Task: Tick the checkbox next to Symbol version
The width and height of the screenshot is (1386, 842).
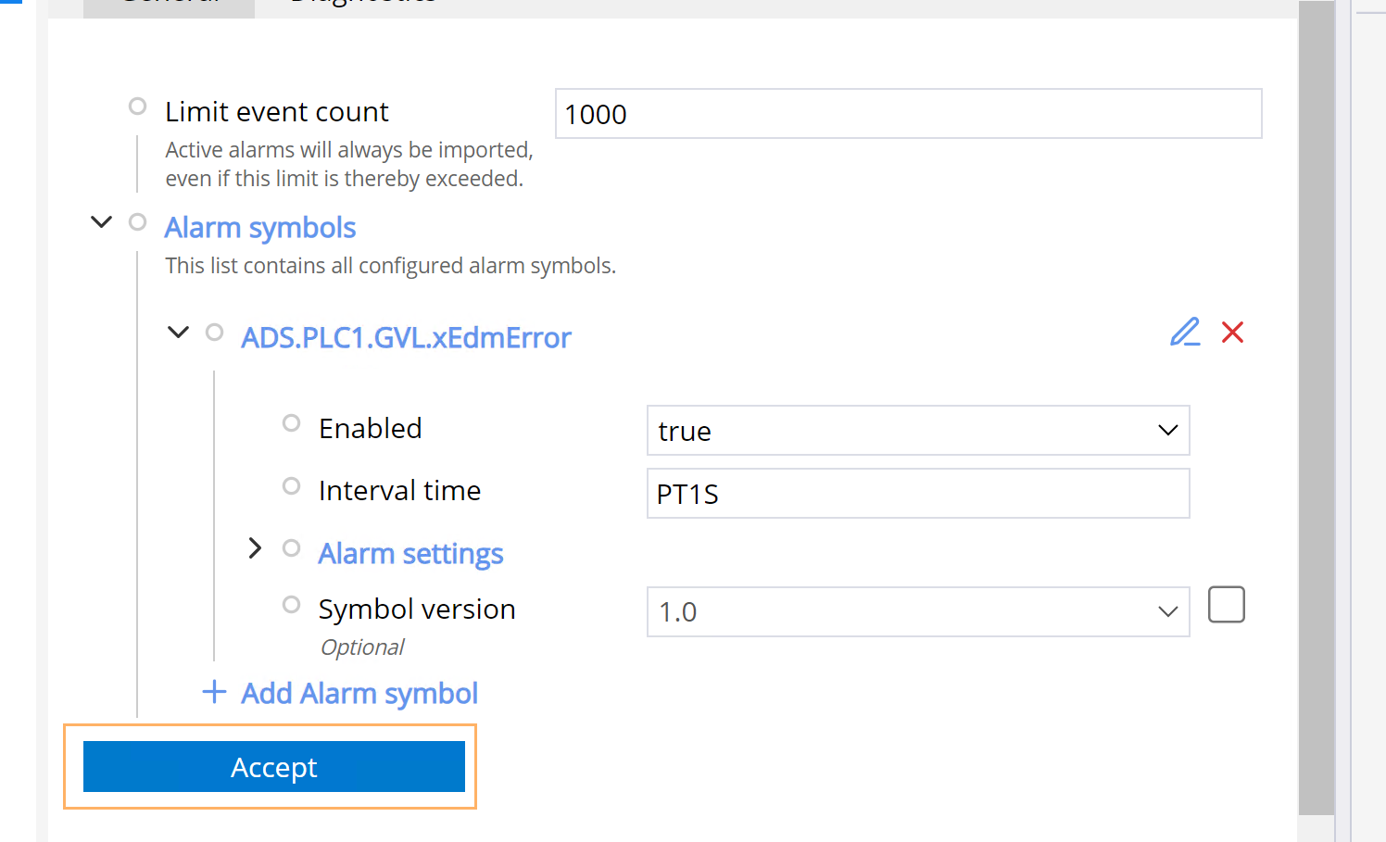Action: coord(1227,605)
